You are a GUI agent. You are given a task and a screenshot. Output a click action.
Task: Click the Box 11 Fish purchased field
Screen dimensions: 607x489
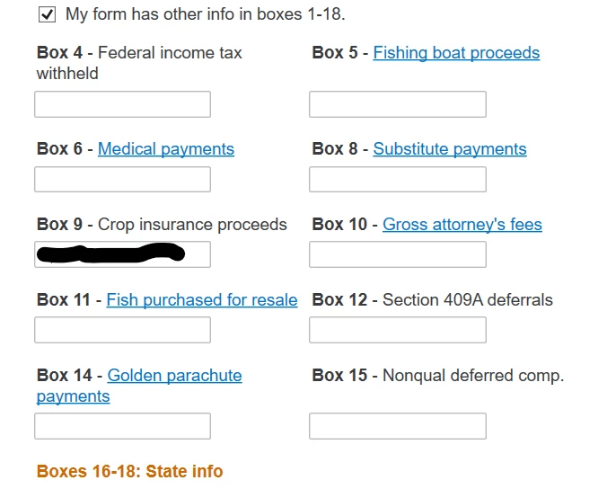122,330
